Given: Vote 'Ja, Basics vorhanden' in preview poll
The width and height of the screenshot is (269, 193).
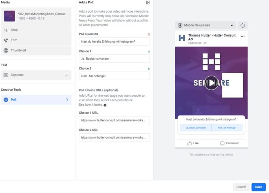Looking at the screenshot, I should tap(196, 128).
